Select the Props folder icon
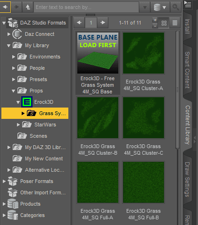Screen dimensions: 198x225 click(22, 91)
